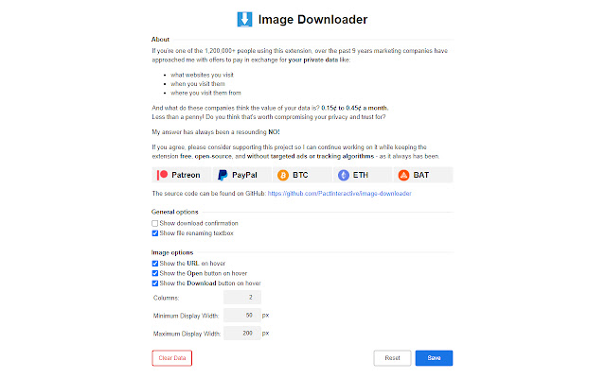Toggle Show the Download button on hover
Screen dimensions: 606x378
point(155,283)
